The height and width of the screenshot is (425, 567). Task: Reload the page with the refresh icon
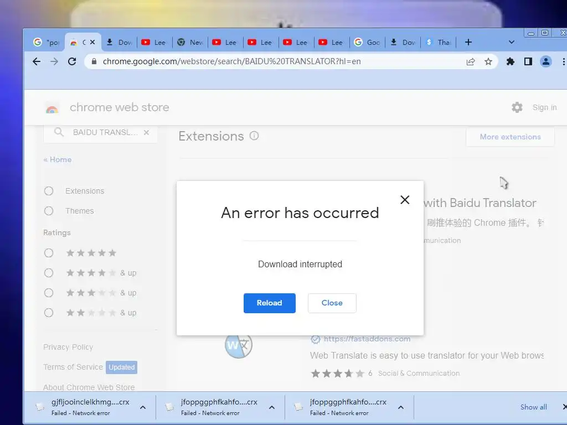pyautogui.click(x=72, y=61)
